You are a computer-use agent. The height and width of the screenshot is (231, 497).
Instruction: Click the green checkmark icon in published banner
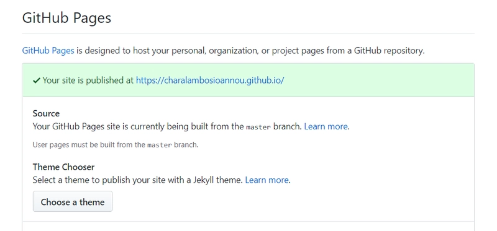pos(37,81)
